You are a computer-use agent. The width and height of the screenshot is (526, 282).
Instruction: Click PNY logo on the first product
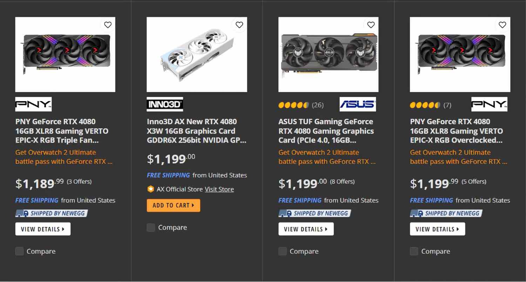[x=33, y=104]
